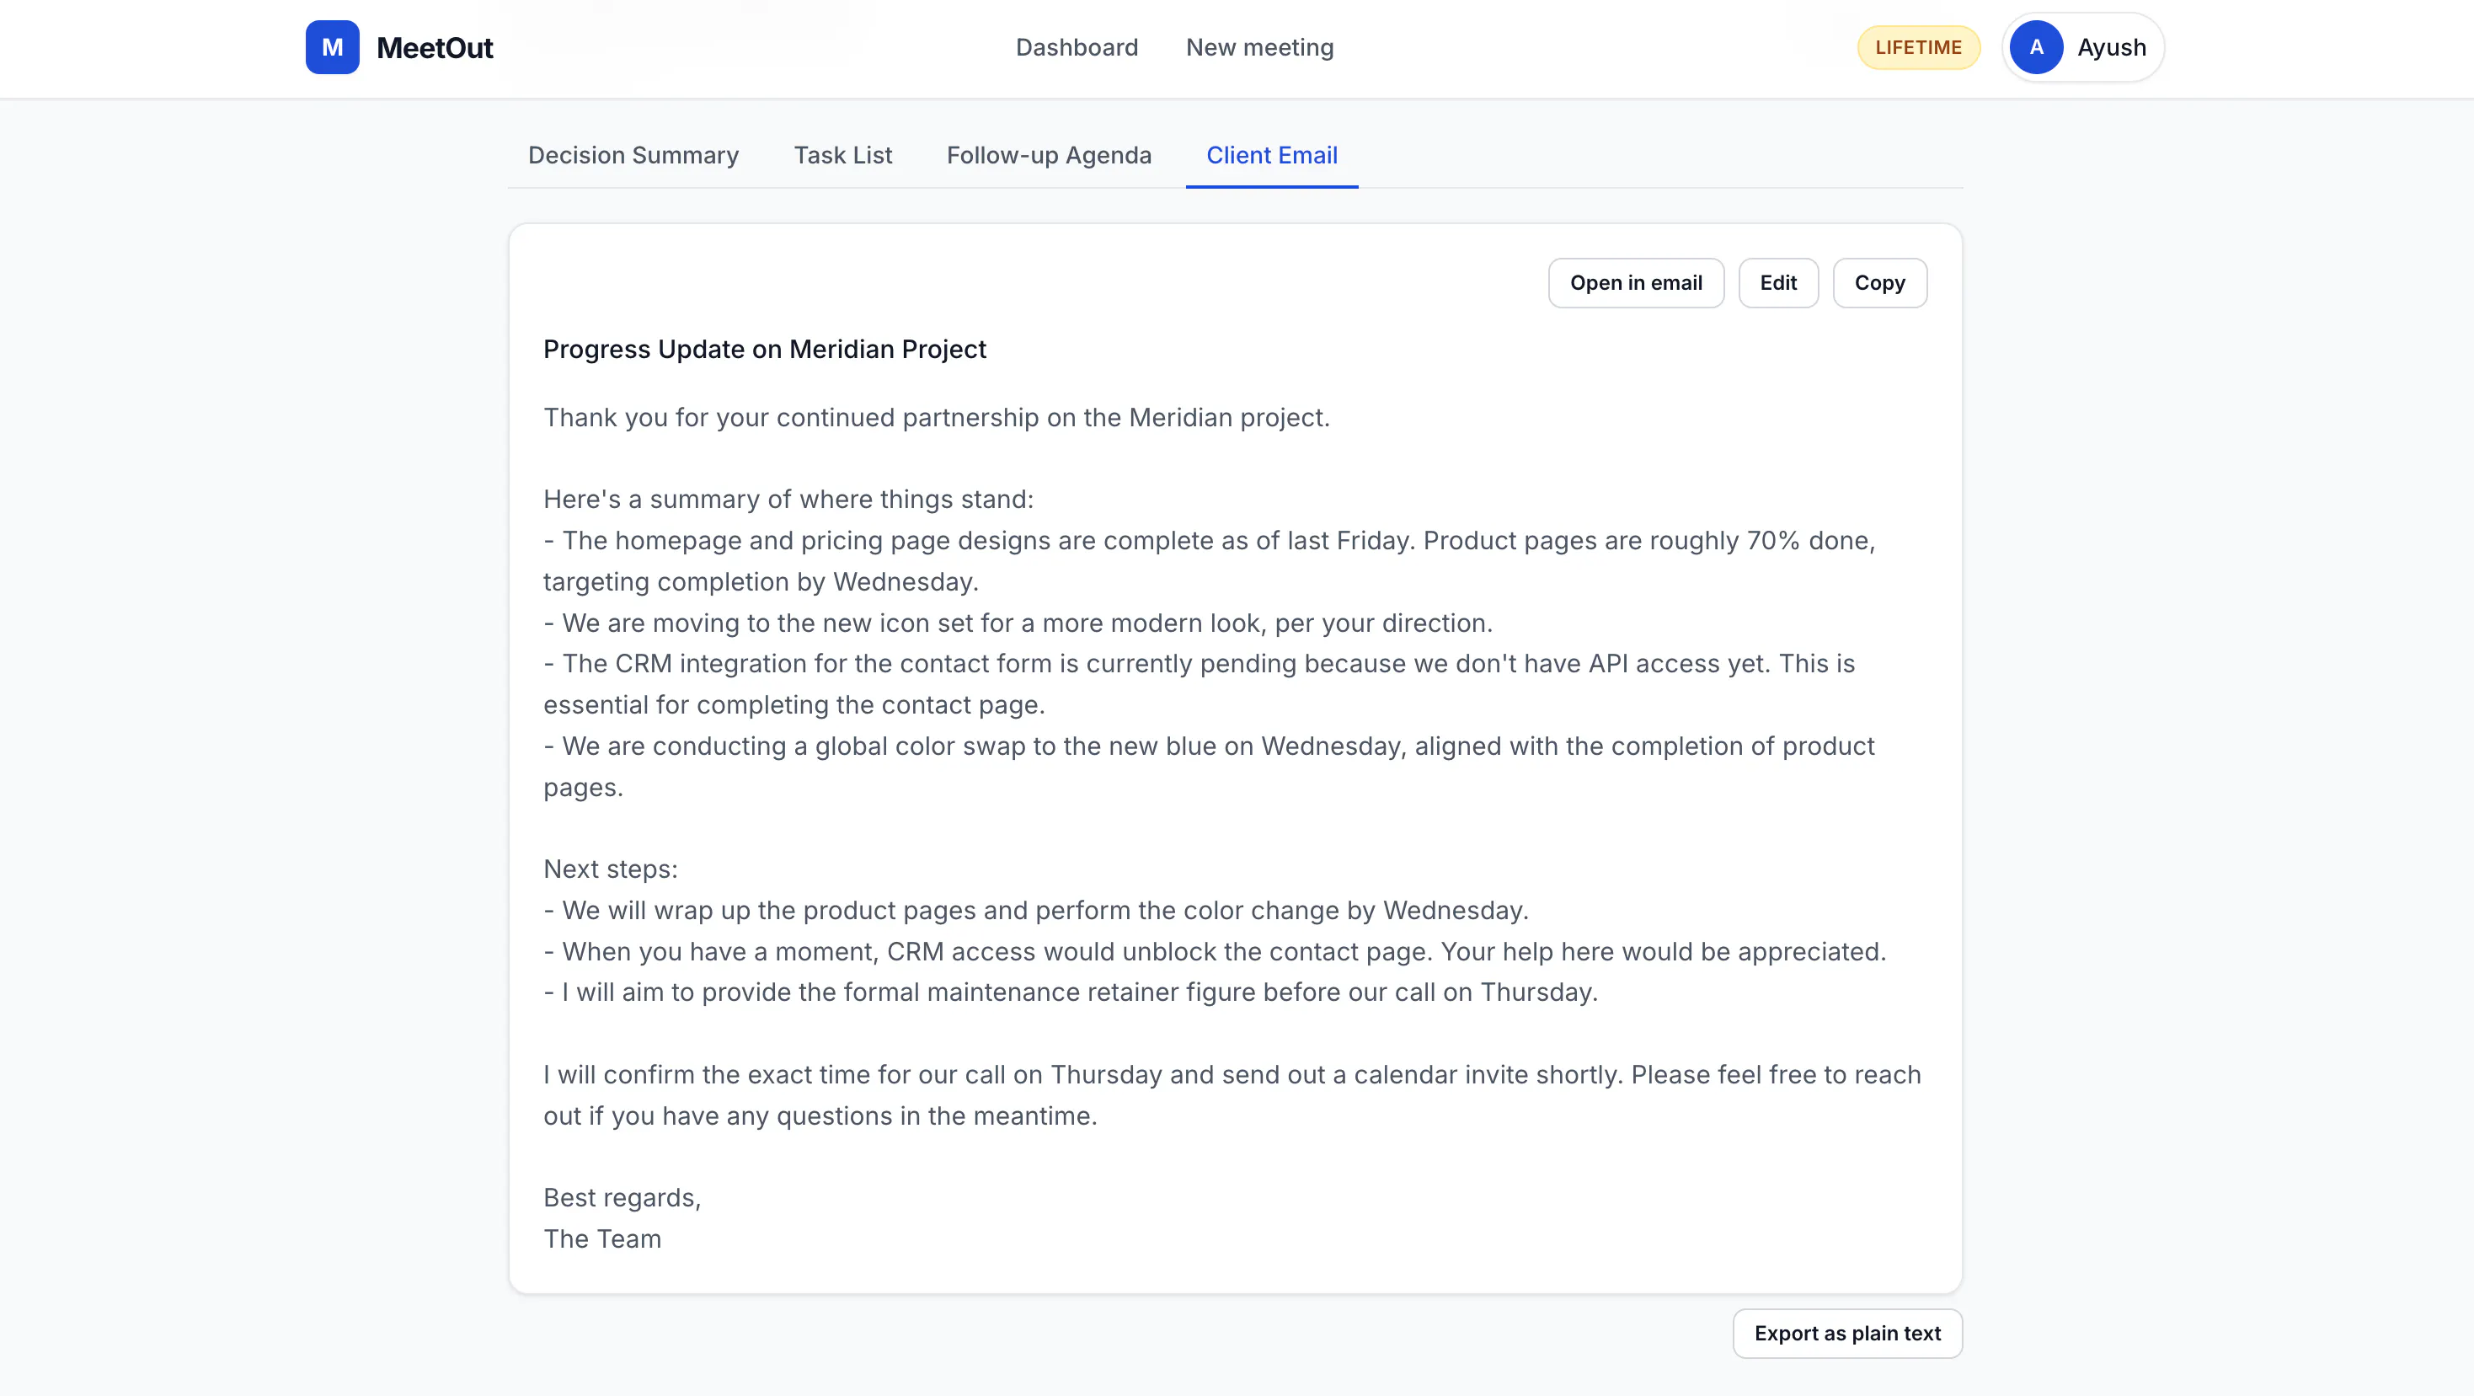The width and height of the screenshot is (2474, 1396).
Task: Click the Best regards signature line
Action: coord(622,1198)
